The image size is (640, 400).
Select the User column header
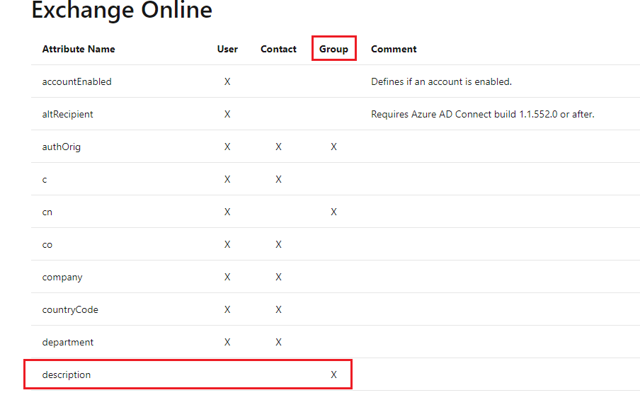coord(227,49)
